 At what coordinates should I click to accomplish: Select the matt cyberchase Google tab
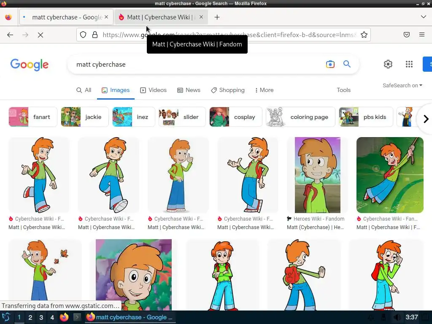coord(66,17)
